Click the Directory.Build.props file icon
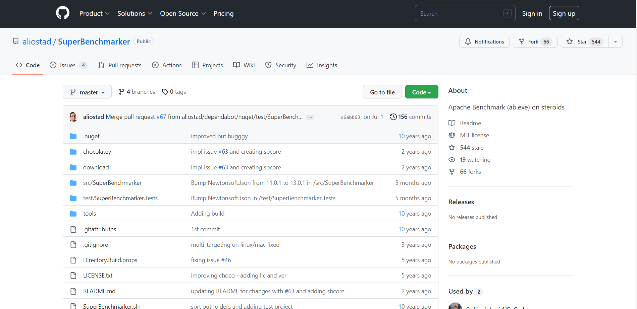The image size is (637, 309). click(x=73, y=260)
